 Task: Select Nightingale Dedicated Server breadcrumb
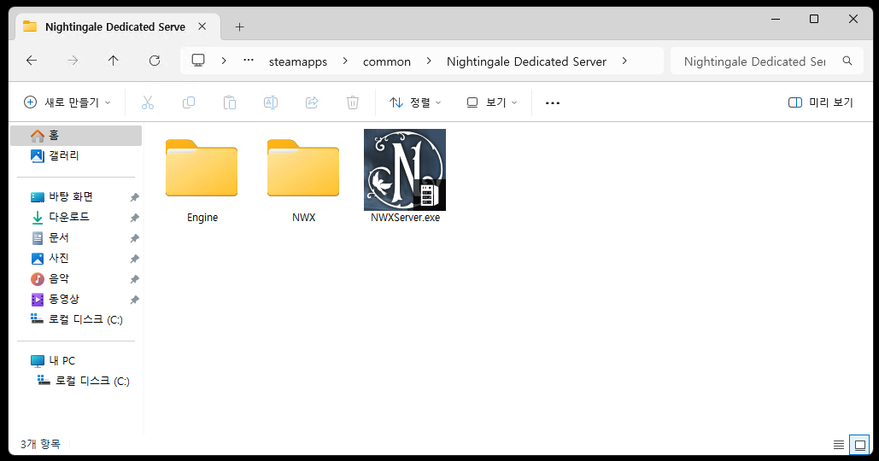[526, 61]
